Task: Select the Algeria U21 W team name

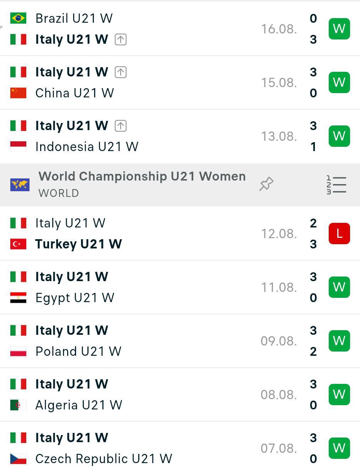Action: point(79,405)
